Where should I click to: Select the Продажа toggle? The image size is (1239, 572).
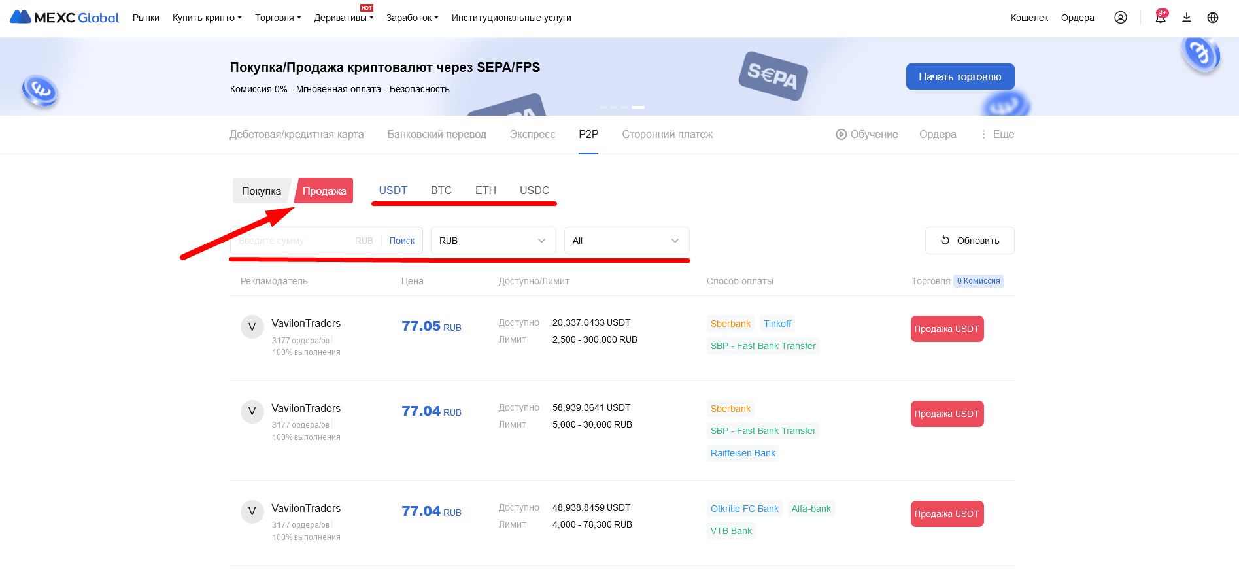[324, 191]
